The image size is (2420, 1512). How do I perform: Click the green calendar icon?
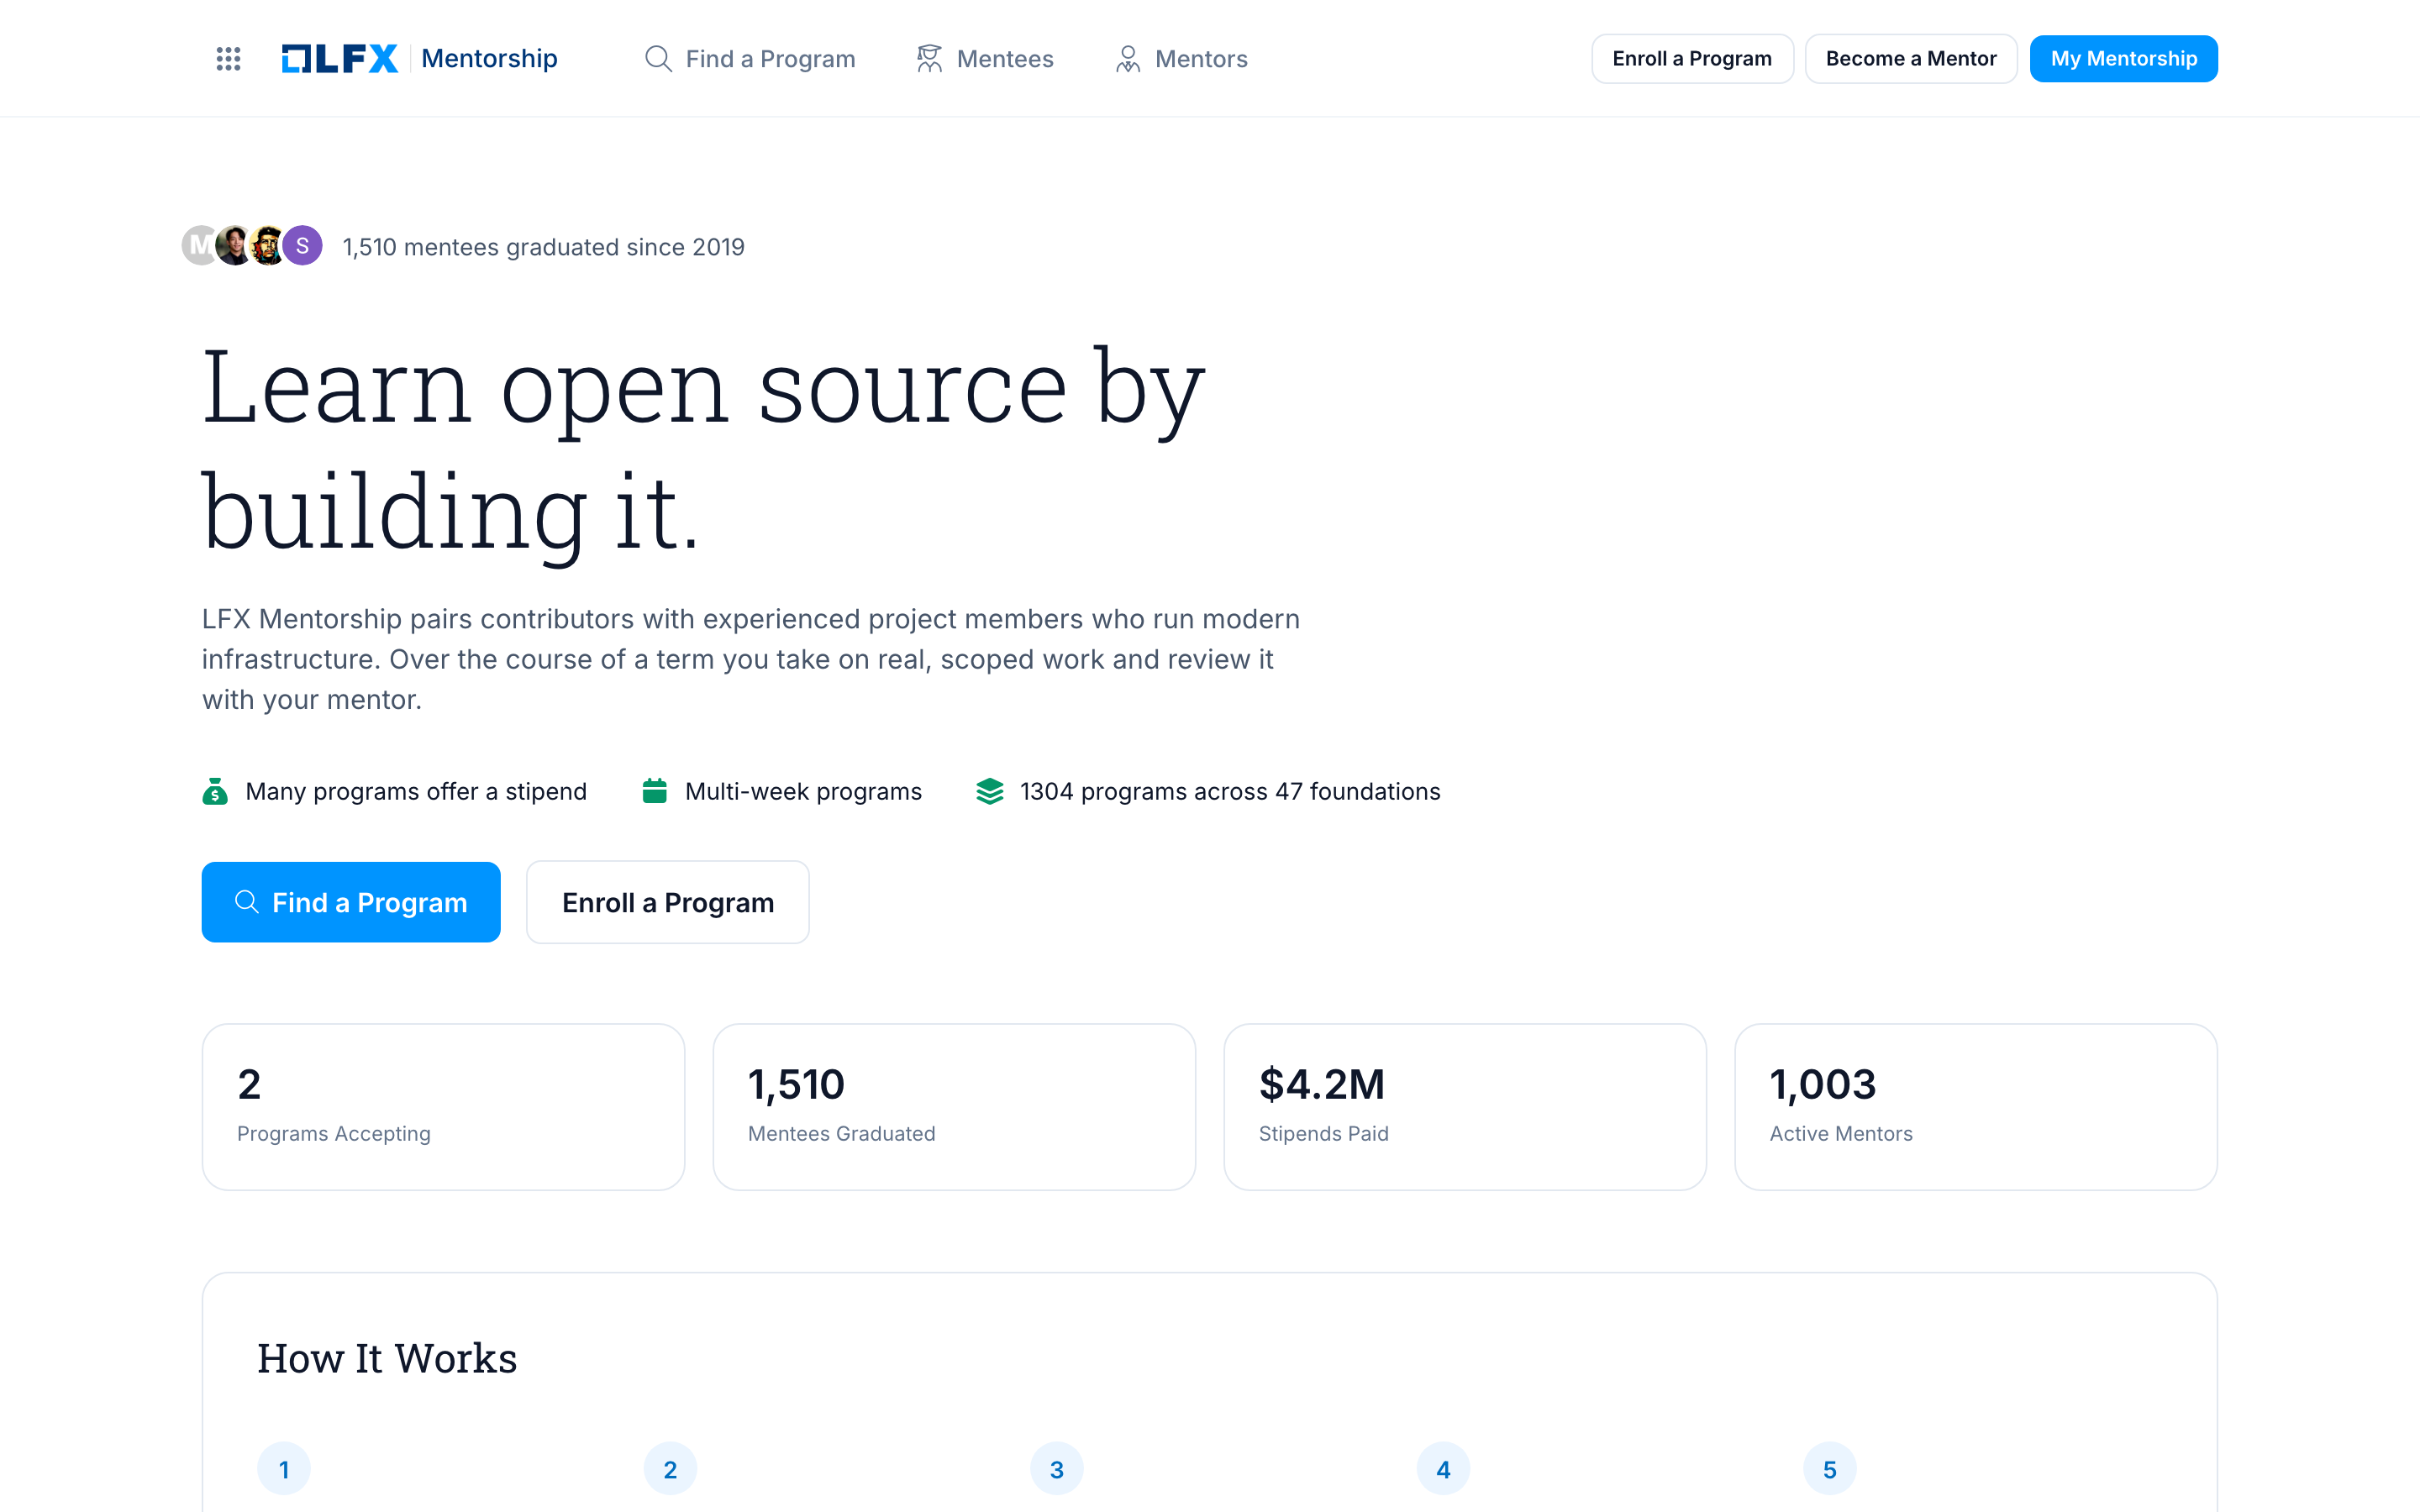point(655,791)
